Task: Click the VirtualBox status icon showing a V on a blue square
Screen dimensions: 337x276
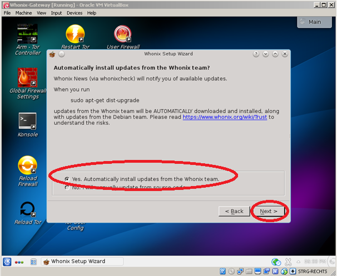Action: [x=275, y=271]
